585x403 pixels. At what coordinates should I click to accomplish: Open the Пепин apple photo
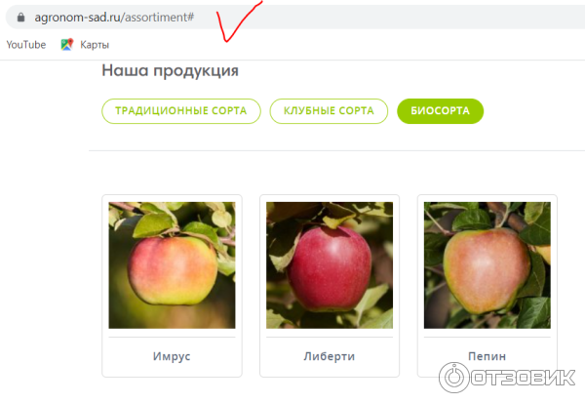point(487,265)
